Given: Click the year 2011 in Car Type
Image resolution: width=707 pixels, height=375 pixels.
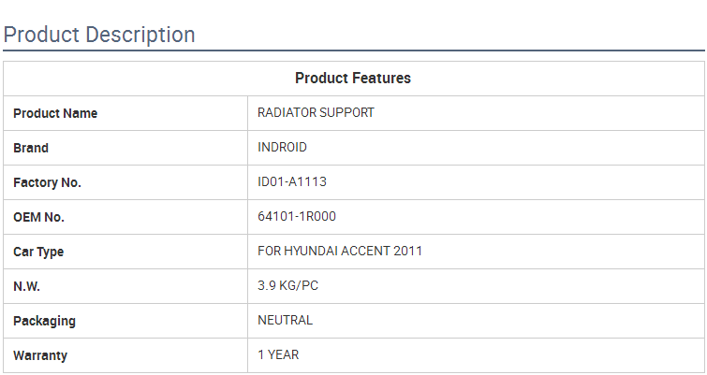Looking at the screenshot, I should click(408, 251).
